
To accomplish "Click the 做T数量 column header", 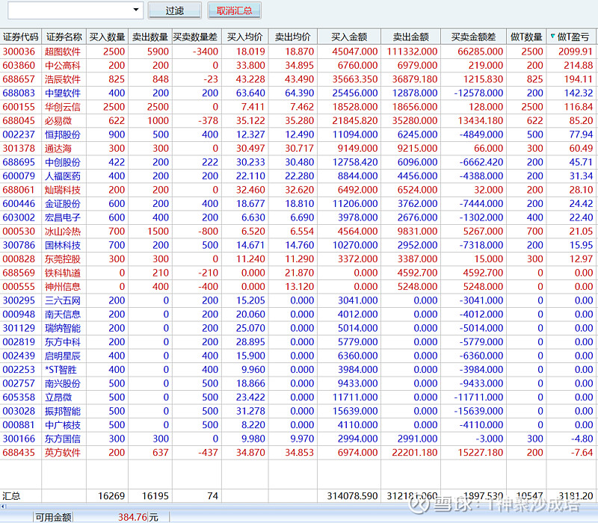I will tap(526, 37).
